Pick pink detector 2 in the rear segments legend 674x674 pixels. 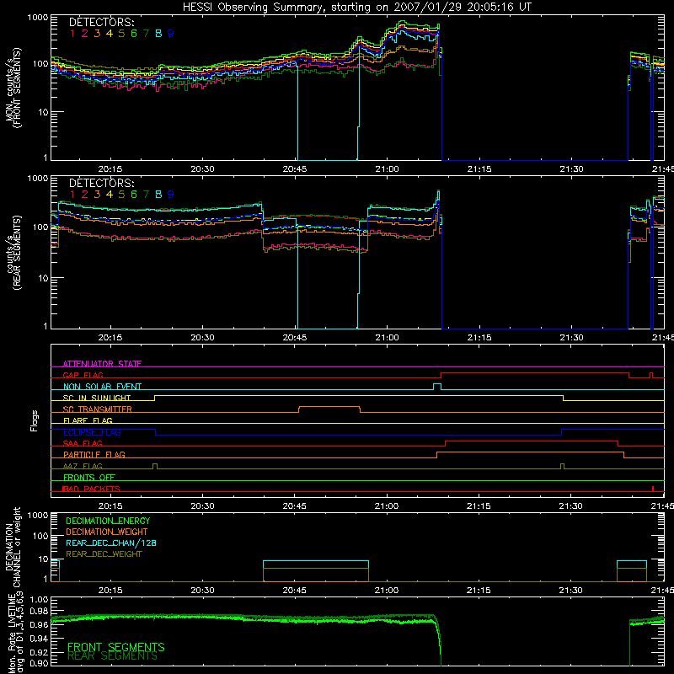coord(85,195)
